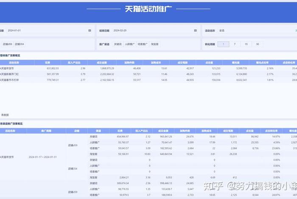Click the 2.96 ROI cell
The image size is (297, 199).
[83, 68]
